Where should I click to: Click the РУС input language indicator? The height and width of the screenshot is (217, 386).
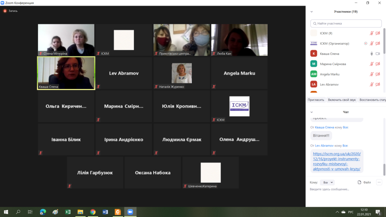(351, 212)
